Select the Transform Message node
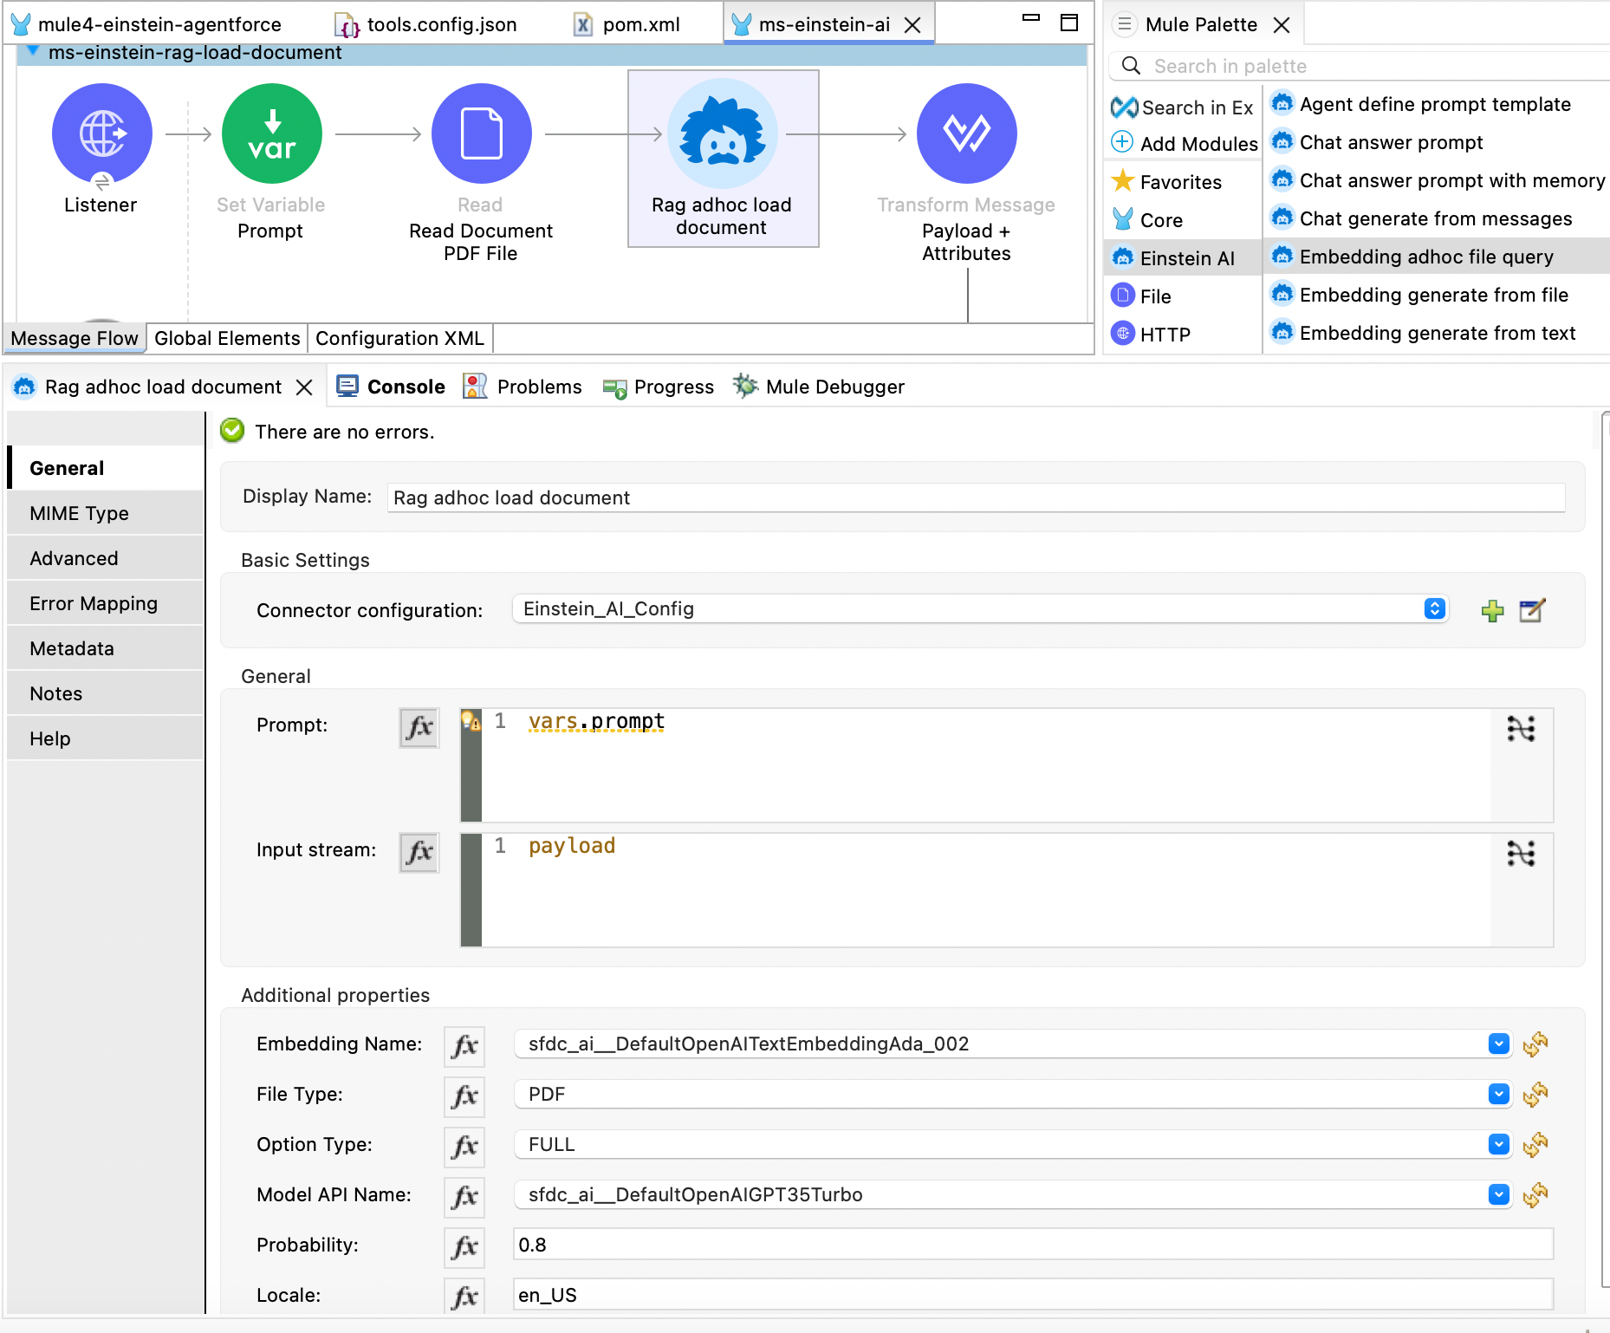The width and height of the screenshot is (1610, 1333). click(x=966, y=133)
